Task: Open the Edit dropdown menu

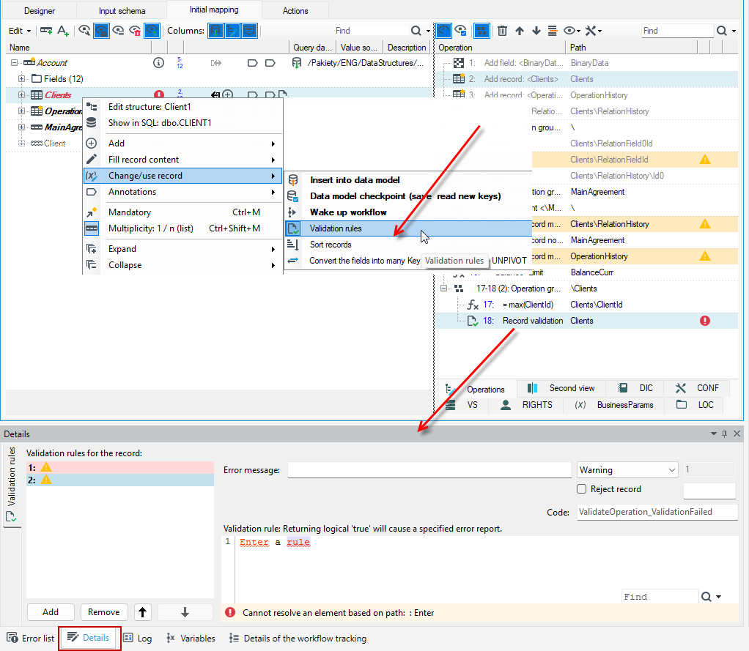Action: (20, 31)
